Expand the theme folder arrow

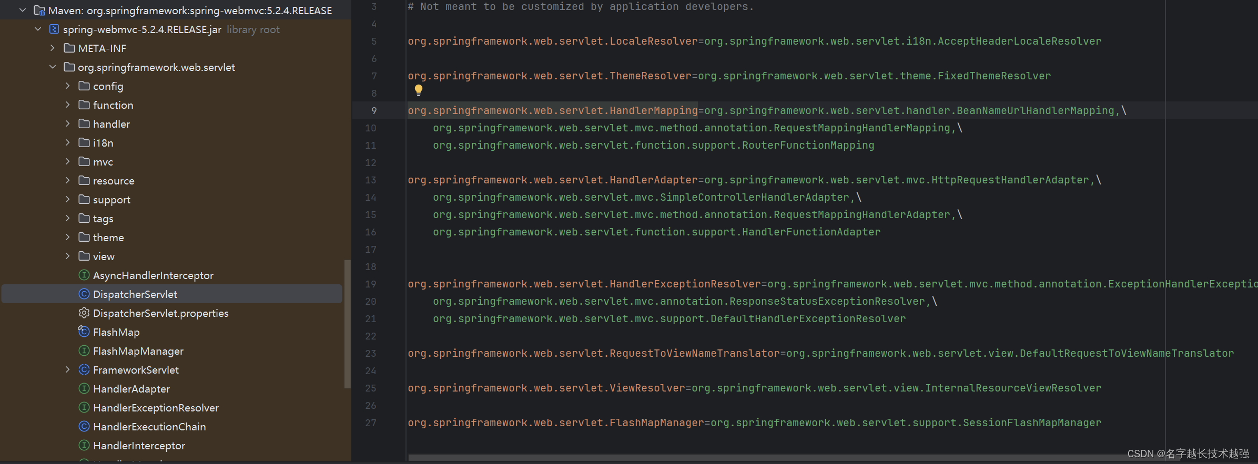pyautogui.click(x=68, y=238)
